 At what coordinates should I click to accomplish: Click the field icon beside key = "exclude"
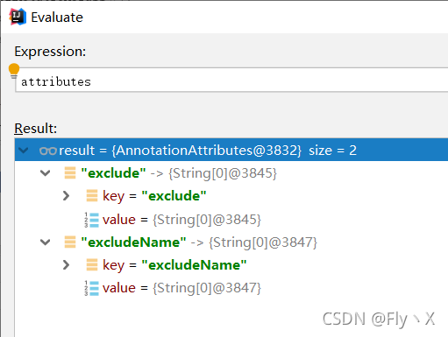[x=92, y=195]
